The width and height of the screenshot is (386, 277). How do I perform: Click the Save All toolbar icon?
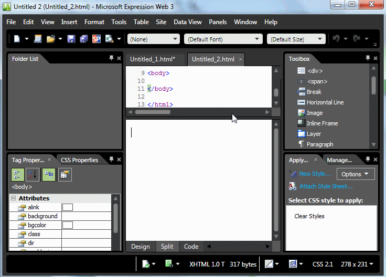coord(83,39)
